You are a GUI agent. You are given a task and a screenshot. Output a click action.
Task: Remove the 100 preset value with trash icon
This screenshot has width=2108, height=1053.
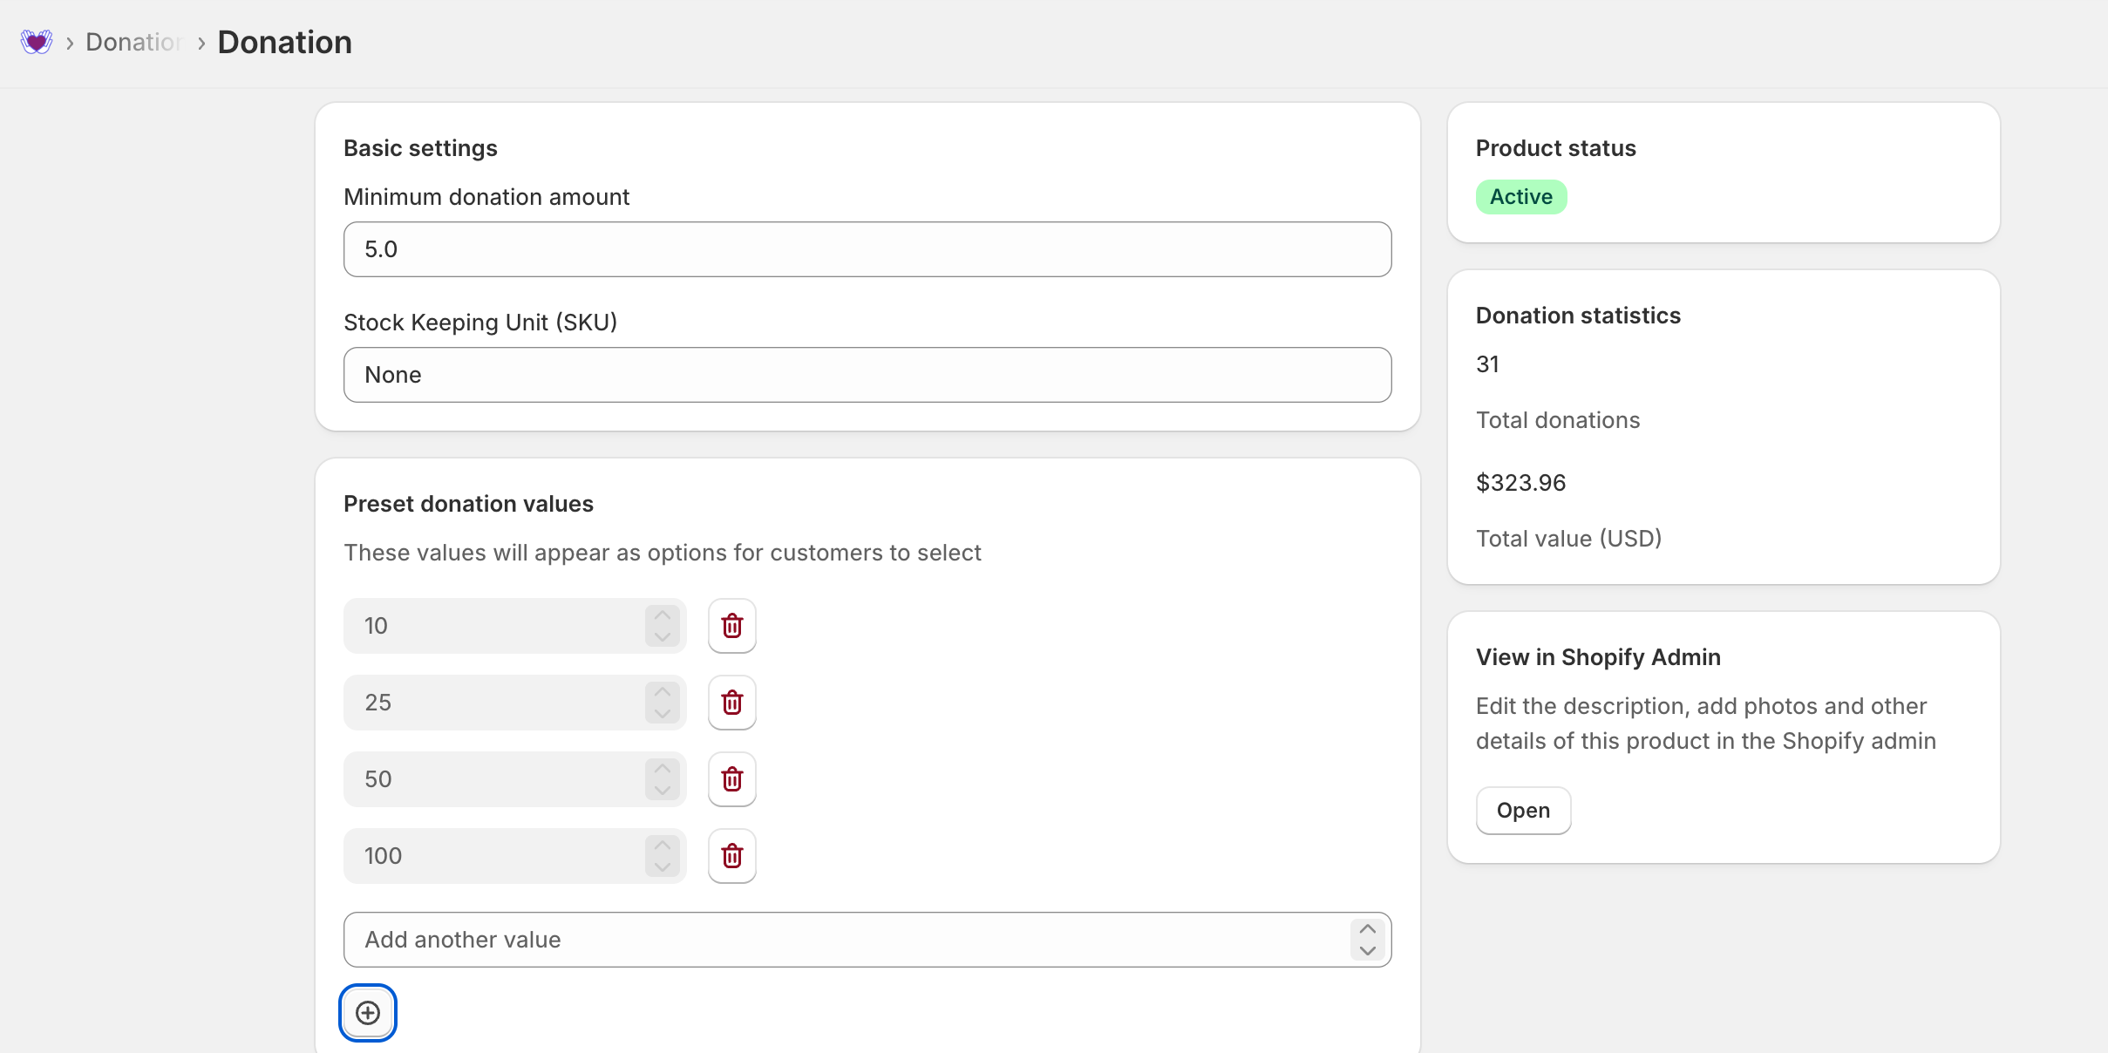[x=731, y=856]
